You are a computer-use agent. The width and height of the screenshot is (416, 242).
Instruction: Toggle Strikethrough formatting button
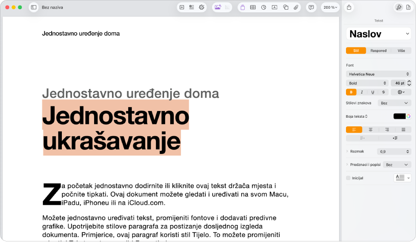pyautogui.click(x=383, y=92)
